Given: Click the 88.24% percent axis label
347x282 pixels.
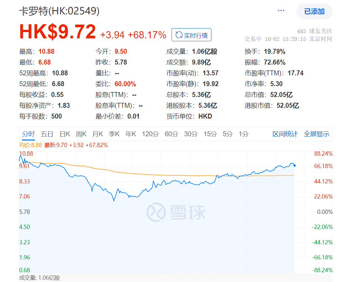Looking at the screenshot, I should (323, 154).
